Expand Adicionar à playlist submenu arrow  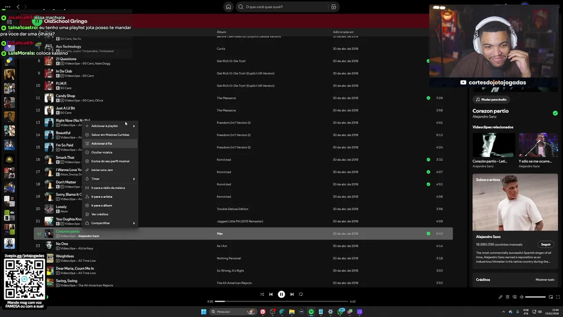(134, 126)
